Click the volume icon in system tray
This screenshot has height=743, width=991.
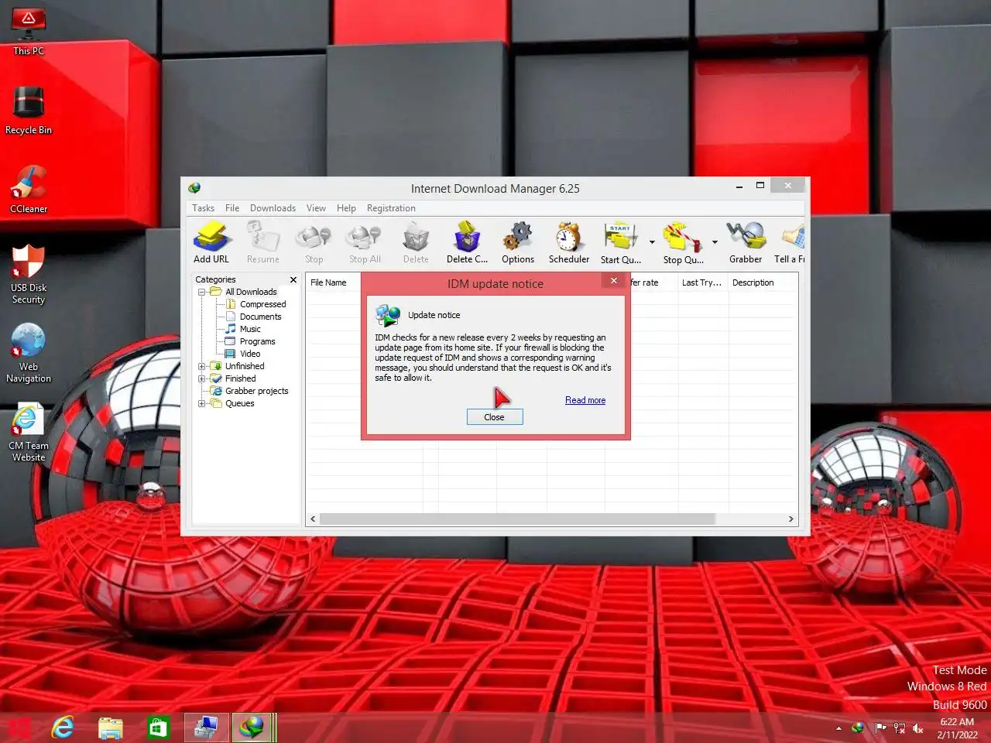918,728
